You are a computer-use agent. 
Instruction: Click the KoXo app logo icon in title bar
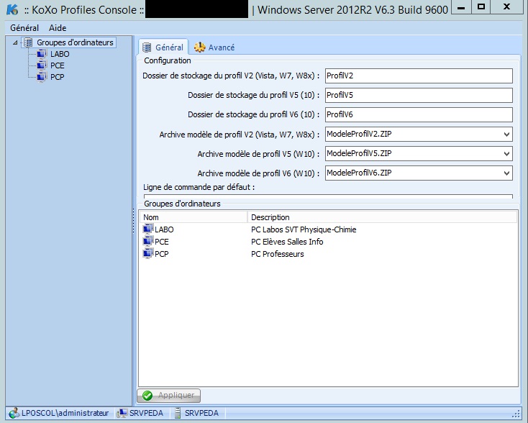pyautogui.click(x=12, y=9)
